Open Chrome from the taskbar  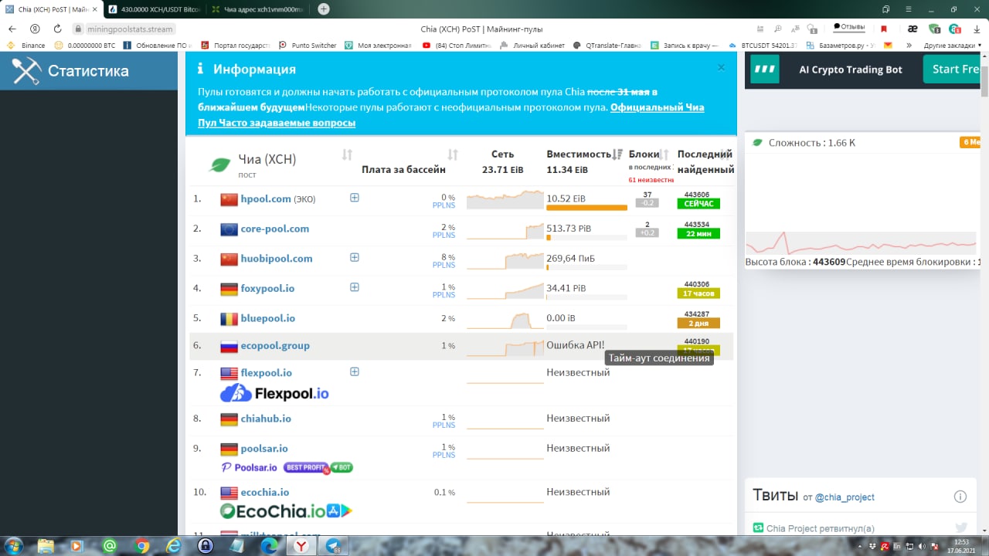click(141, 546)
